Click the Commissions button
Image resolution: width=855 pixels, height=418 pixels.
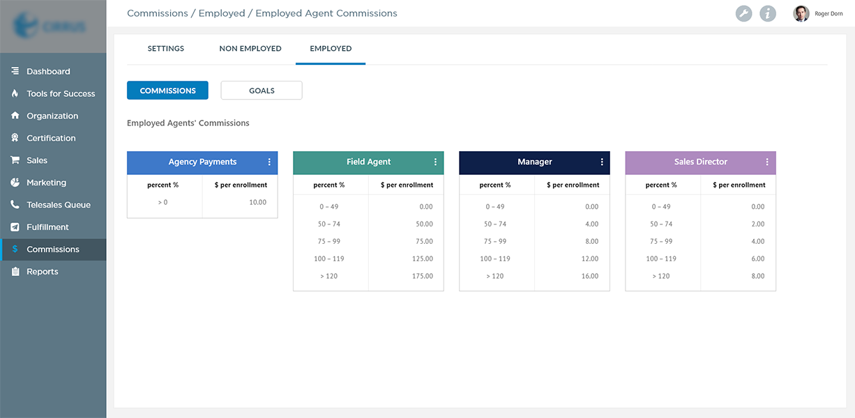[167, 91]
